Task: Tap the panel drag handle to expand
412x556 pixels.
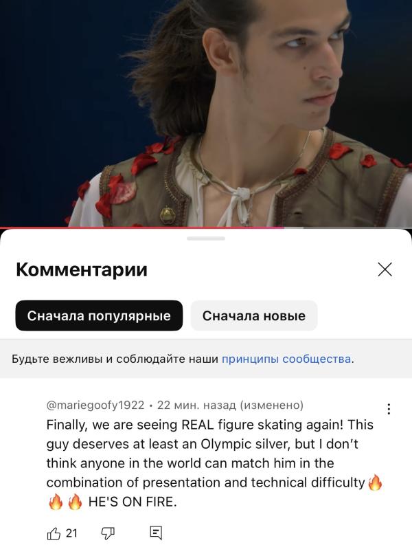Action: [x=206, y=238]
